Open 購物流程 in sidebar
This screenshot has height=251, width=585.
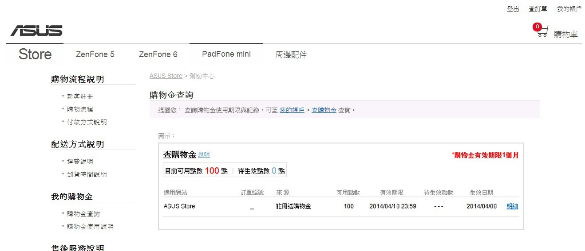[80, 109]
